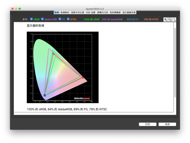Click the 关闭 button
The height and width of the screenshot is (143, 190).
click(167, 124)
